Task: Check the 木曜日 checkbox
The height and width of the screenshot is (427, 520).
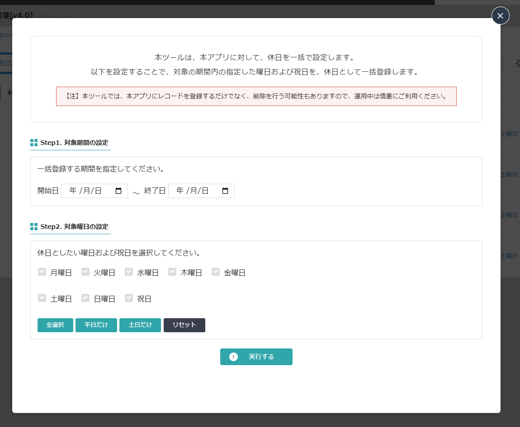Action: tap(172, 272)
